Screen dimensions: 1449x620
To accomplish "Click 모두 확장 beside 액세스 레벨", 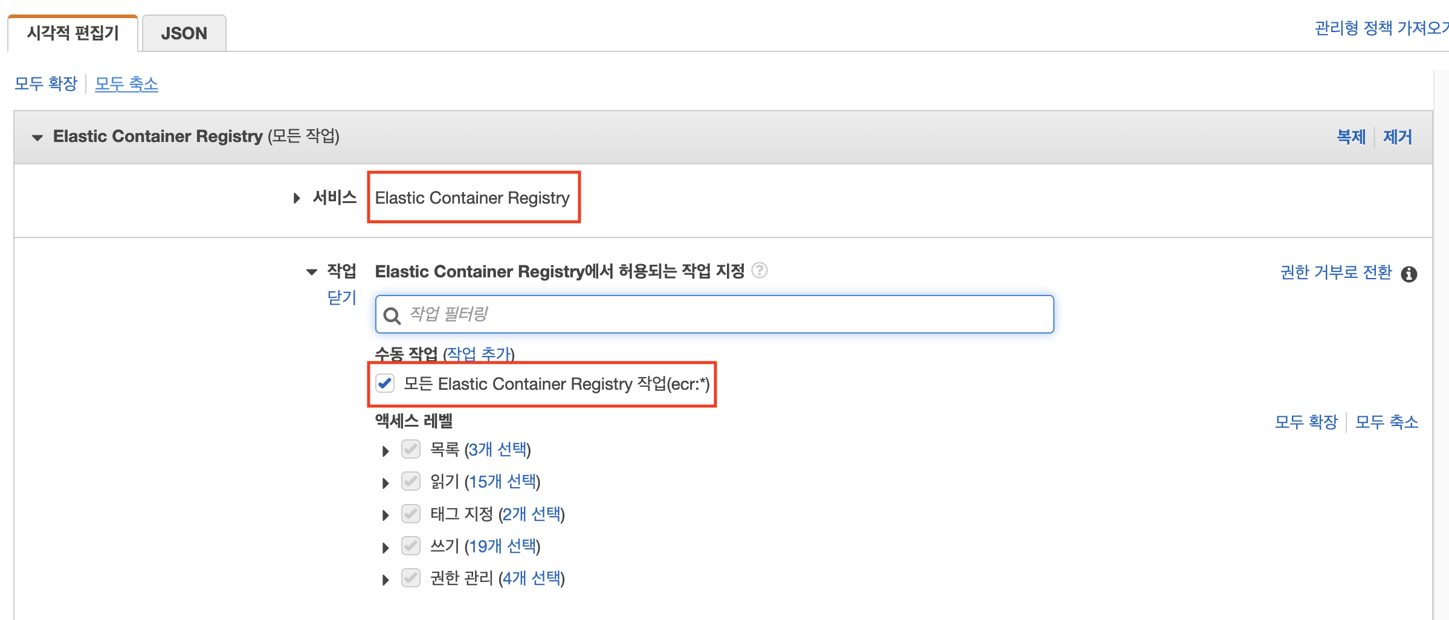I will [1306, 422].
